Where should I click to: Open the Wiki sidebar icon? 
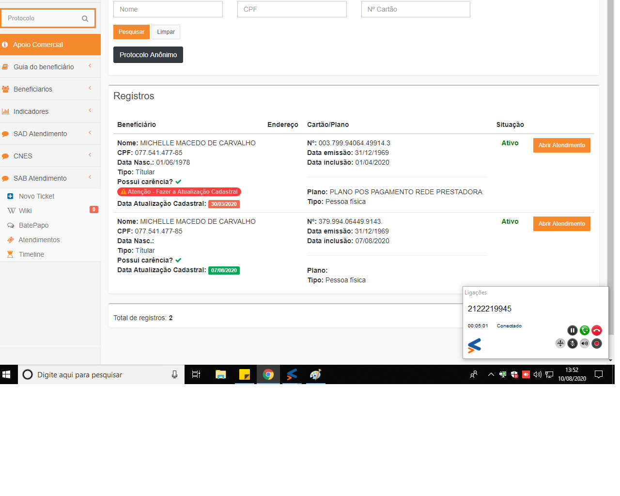(x=12, y=211)
